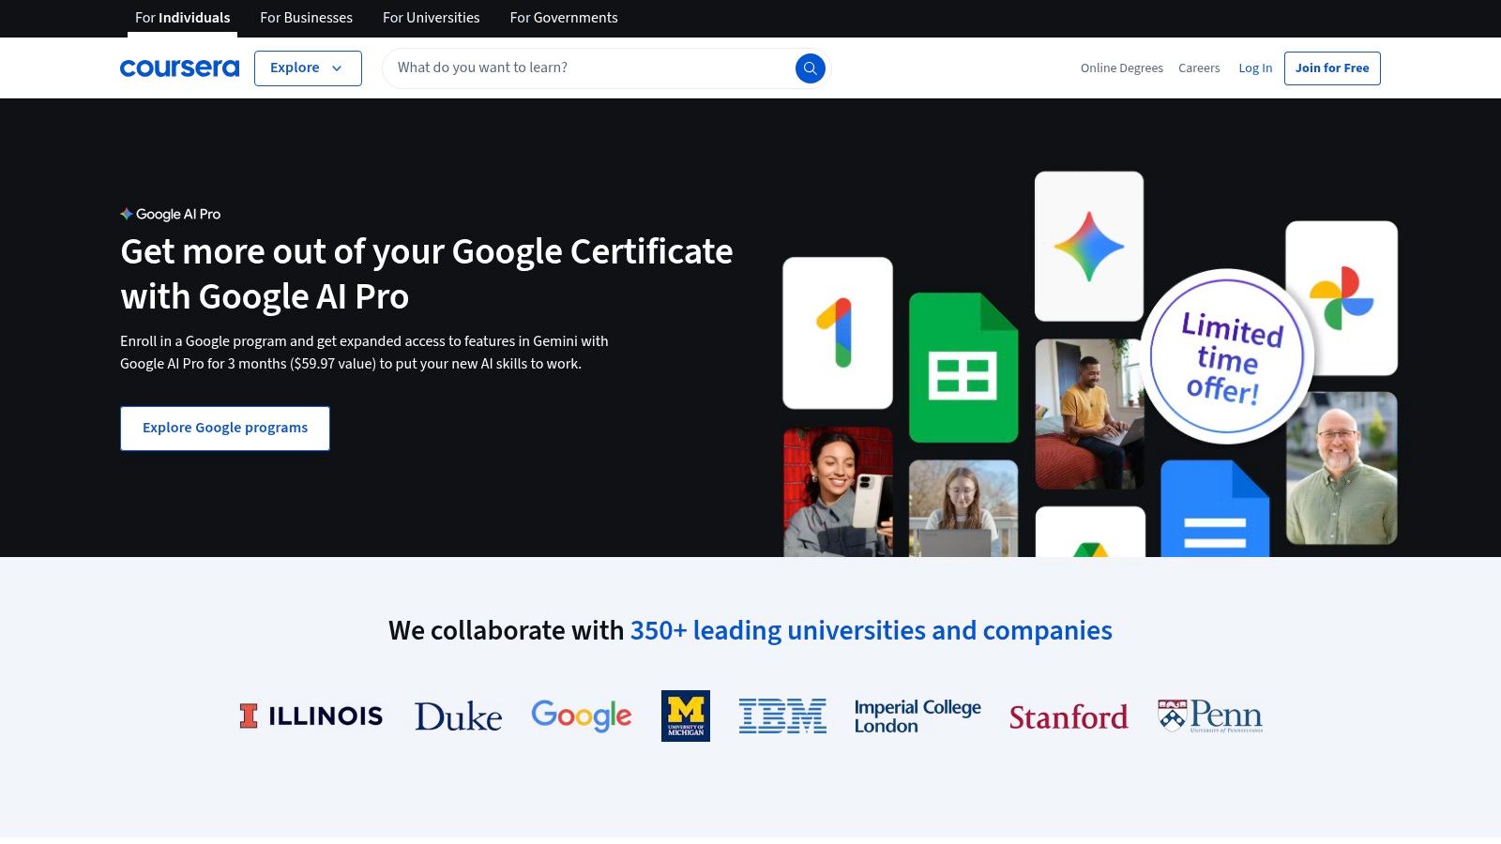This screenshot has width=1501, height=844.
Task: Click '350+ leading universities and companies' link
Action: coord(872,630)
